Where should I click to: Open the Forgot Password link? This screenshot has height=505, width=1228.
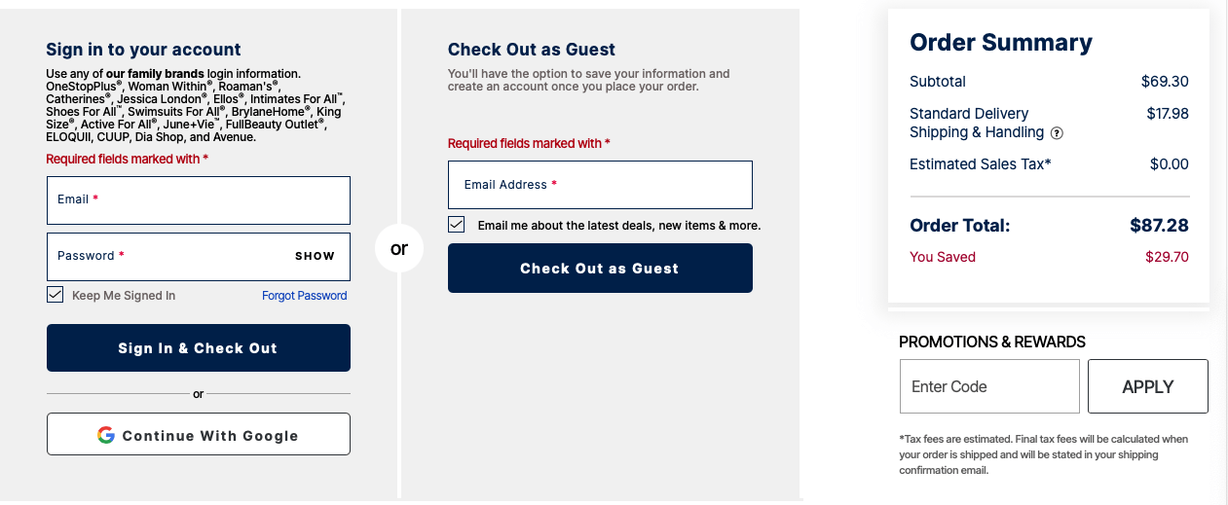(x=304, y=296)
